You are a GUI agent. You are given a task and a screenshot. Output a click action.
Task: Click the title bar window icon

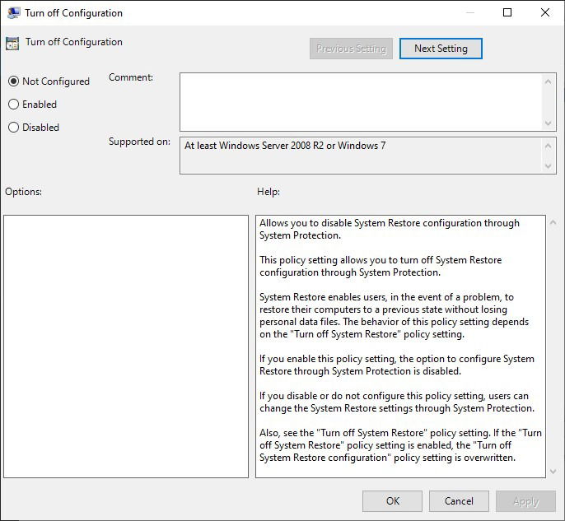click(13, 13)
